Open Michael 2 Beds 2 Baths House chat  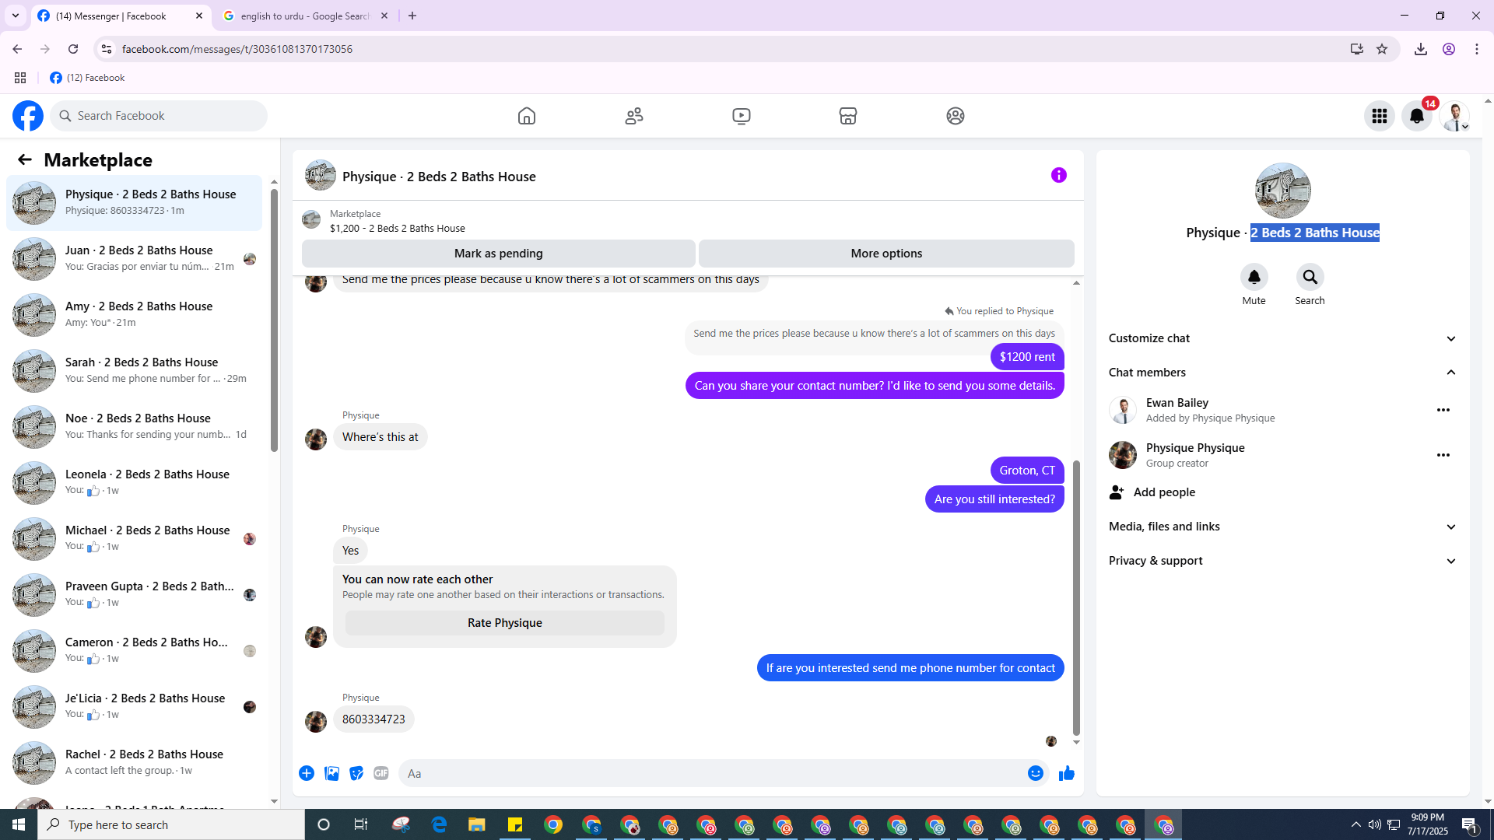pyautogui.click(x=134, y=539)
